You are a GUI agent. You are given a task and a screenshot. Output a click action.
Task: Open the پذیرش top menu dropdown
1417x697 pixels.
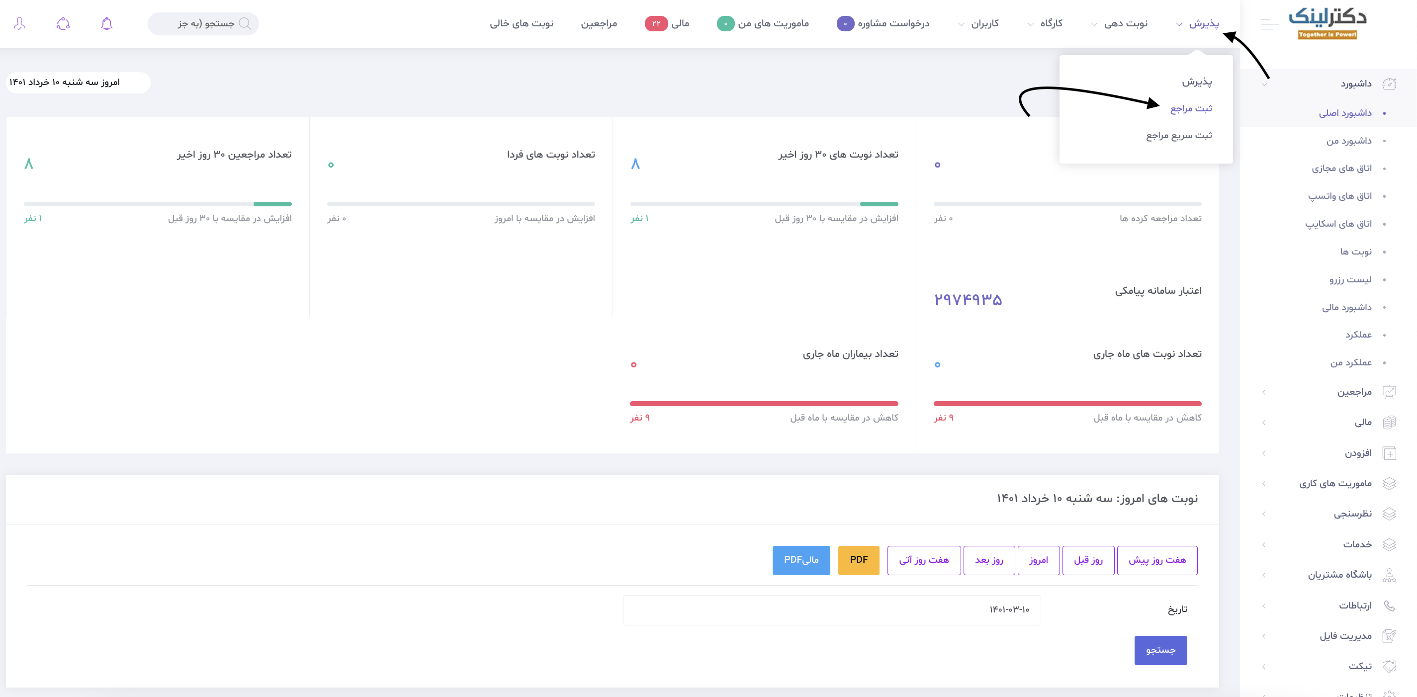click(1198, 24)
